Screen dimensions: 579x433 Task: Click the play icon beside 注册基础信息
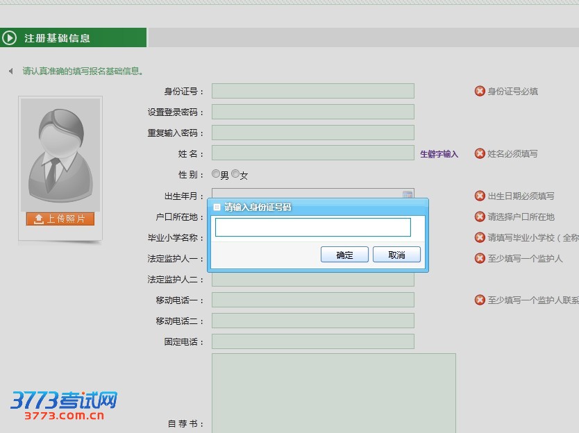pos(10,38)
